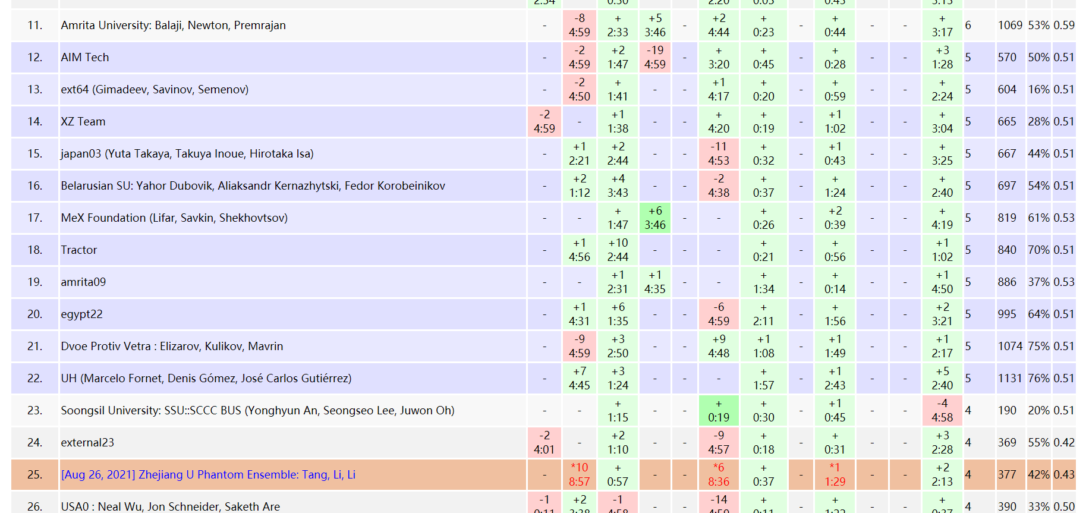Click external23's 0.42 rating value
This screenshot has width=1086, height=513.
[1063, 443]
